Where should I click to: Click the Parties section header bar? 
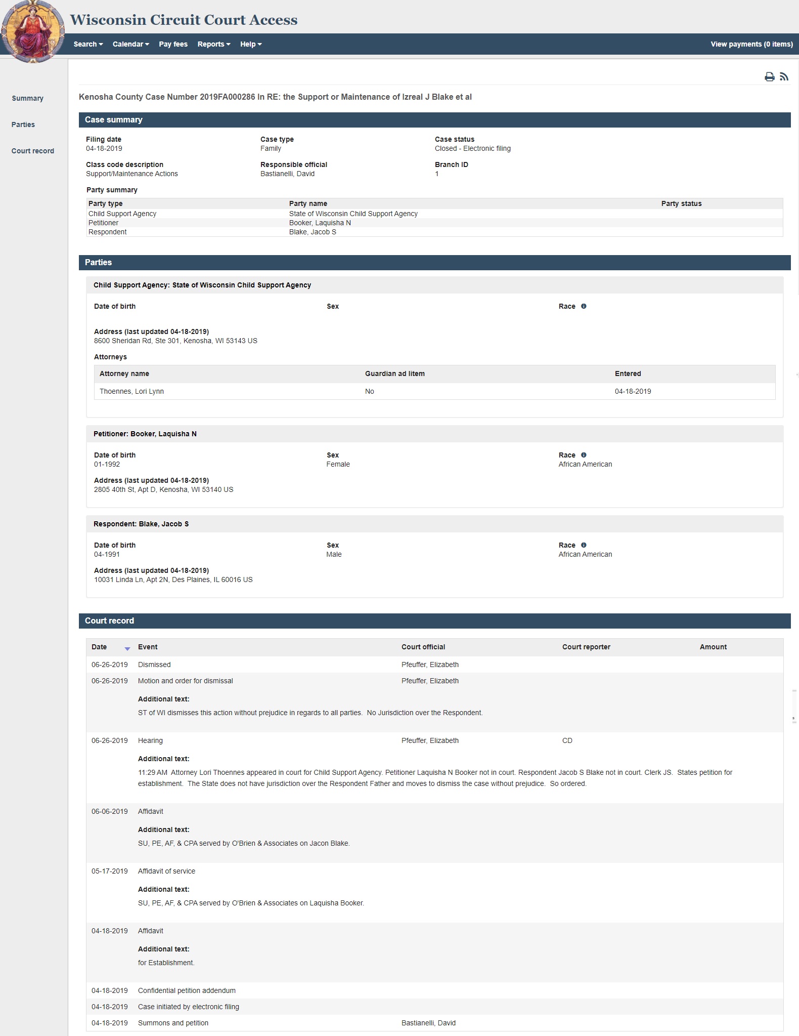(435, 263)
